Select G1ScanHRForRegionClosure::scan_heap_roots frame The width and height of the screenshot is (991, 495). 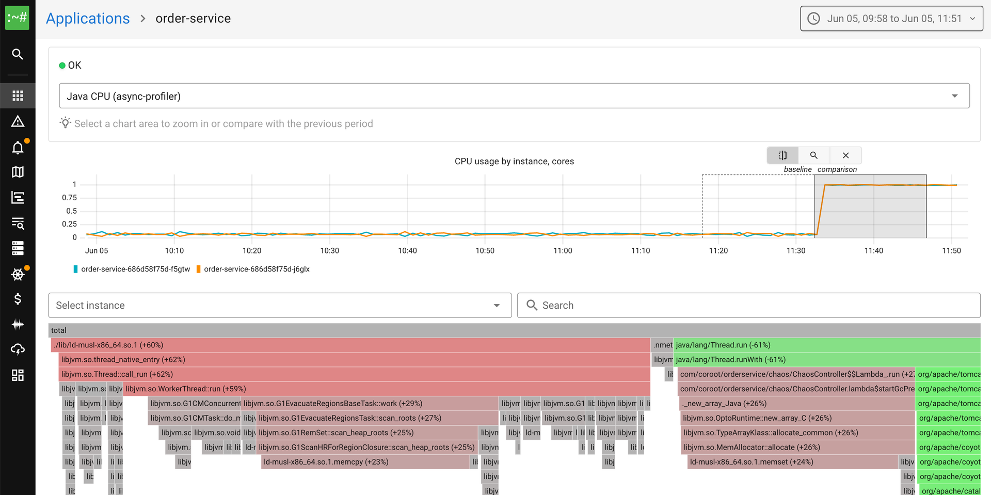[367, 448]
